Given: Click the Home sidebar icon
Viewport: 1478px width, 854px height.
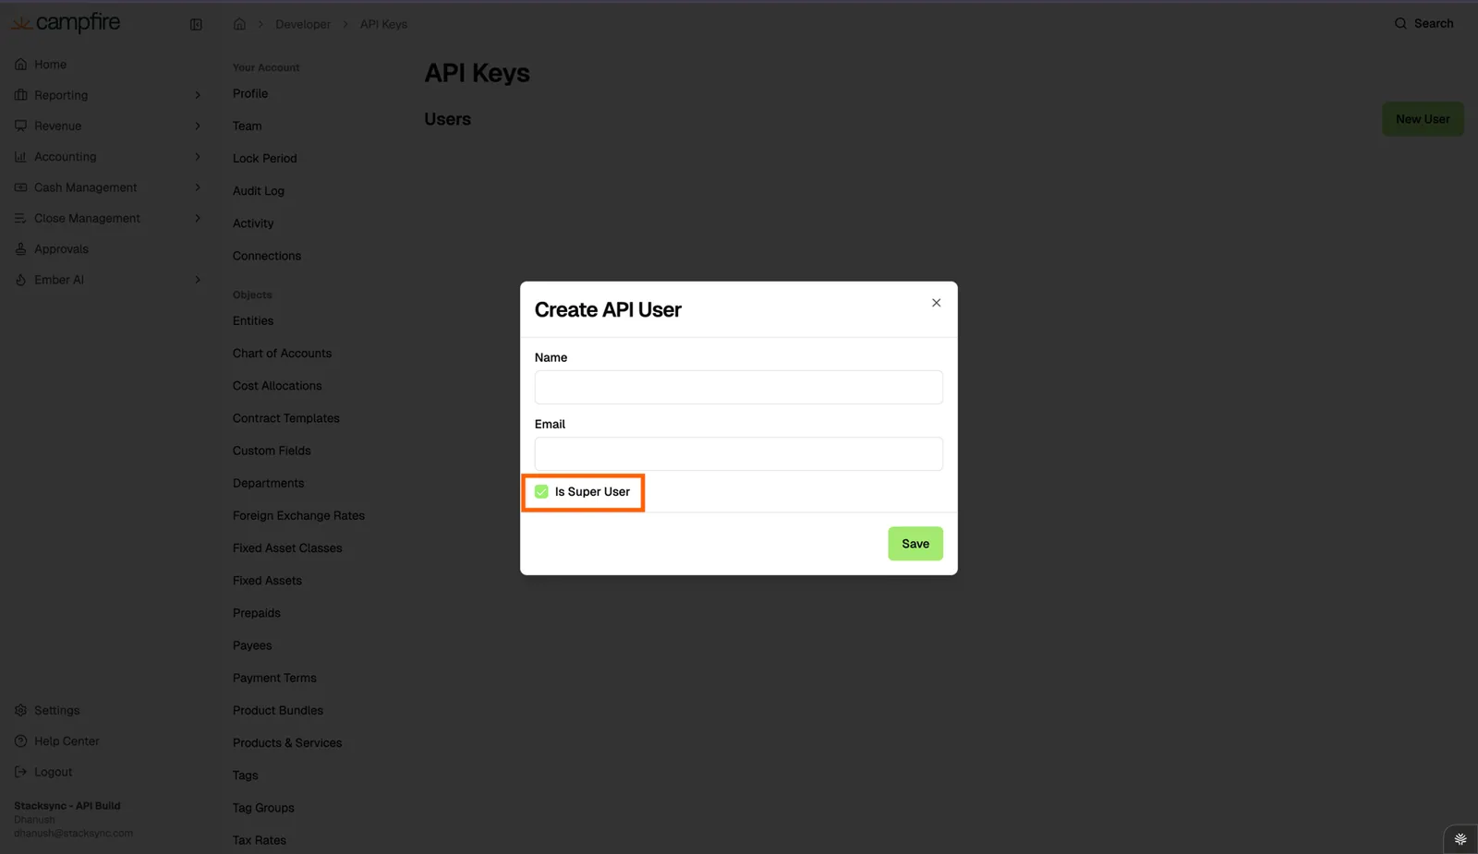Looking at the screenshot, I should (20, 65).
